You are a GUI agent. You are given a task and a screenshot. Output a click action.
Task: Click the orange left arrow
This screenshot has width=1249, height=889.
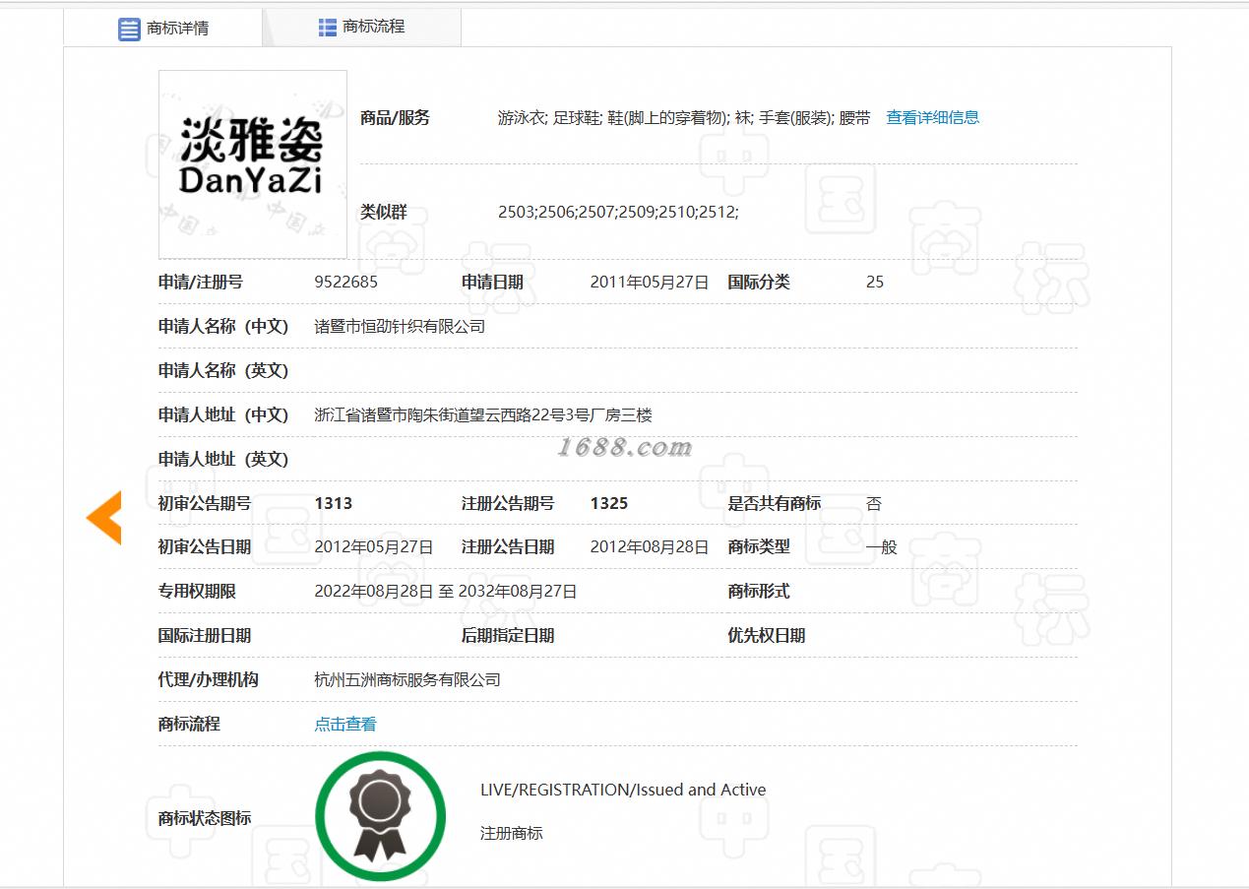tap(103, 518)
